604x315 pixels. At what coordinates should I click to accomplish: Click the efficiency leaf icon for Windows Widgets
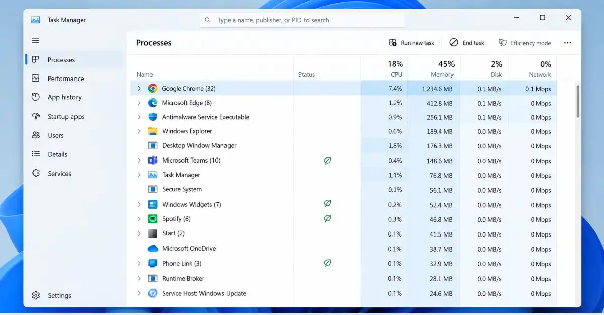click(x=327, y=204)
